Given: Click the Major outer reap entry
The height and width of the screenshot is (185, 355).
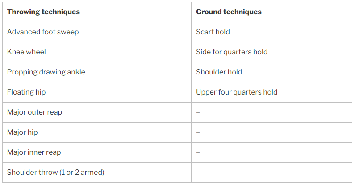Looking at the screenshot, I should pos(97,112).
